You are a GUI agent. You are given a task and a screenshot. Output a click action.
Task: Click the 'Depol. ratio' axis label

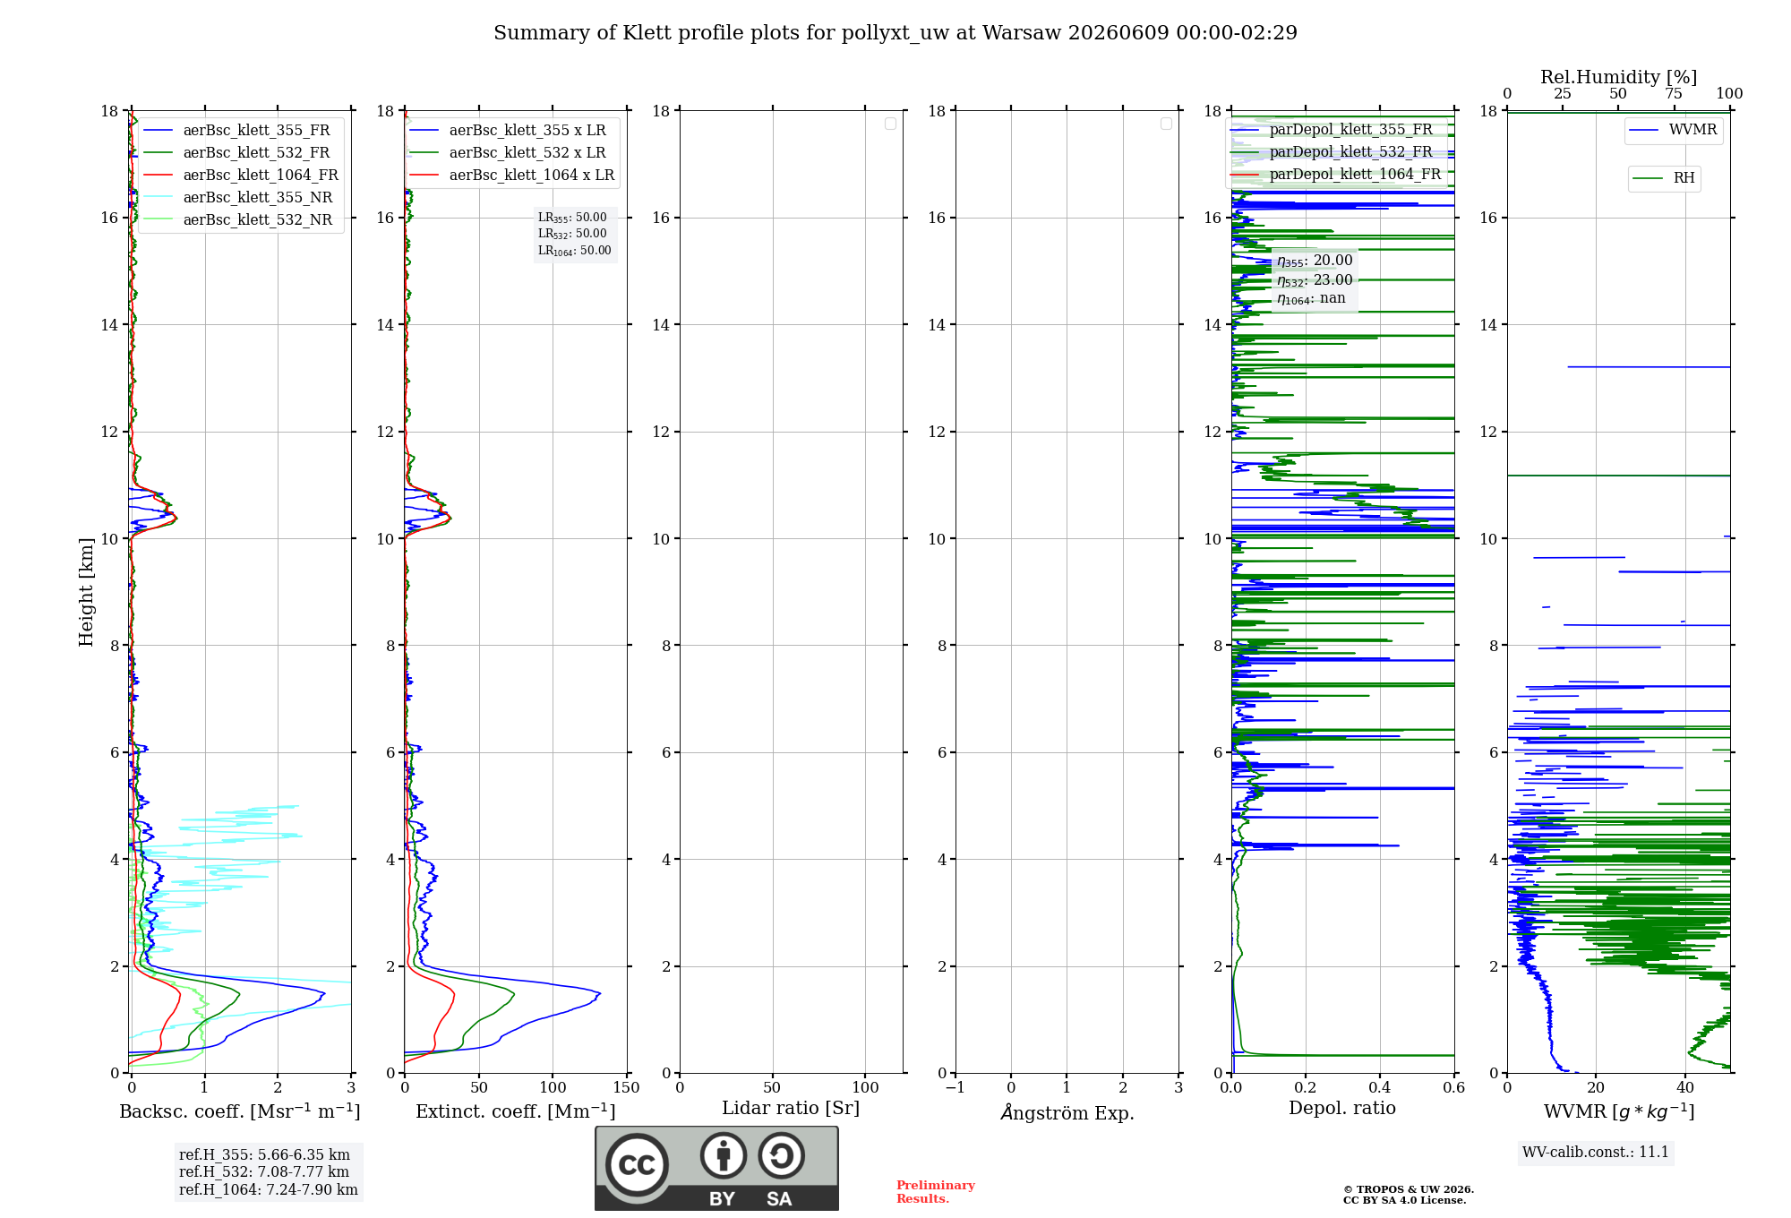click(1342, 1109)
